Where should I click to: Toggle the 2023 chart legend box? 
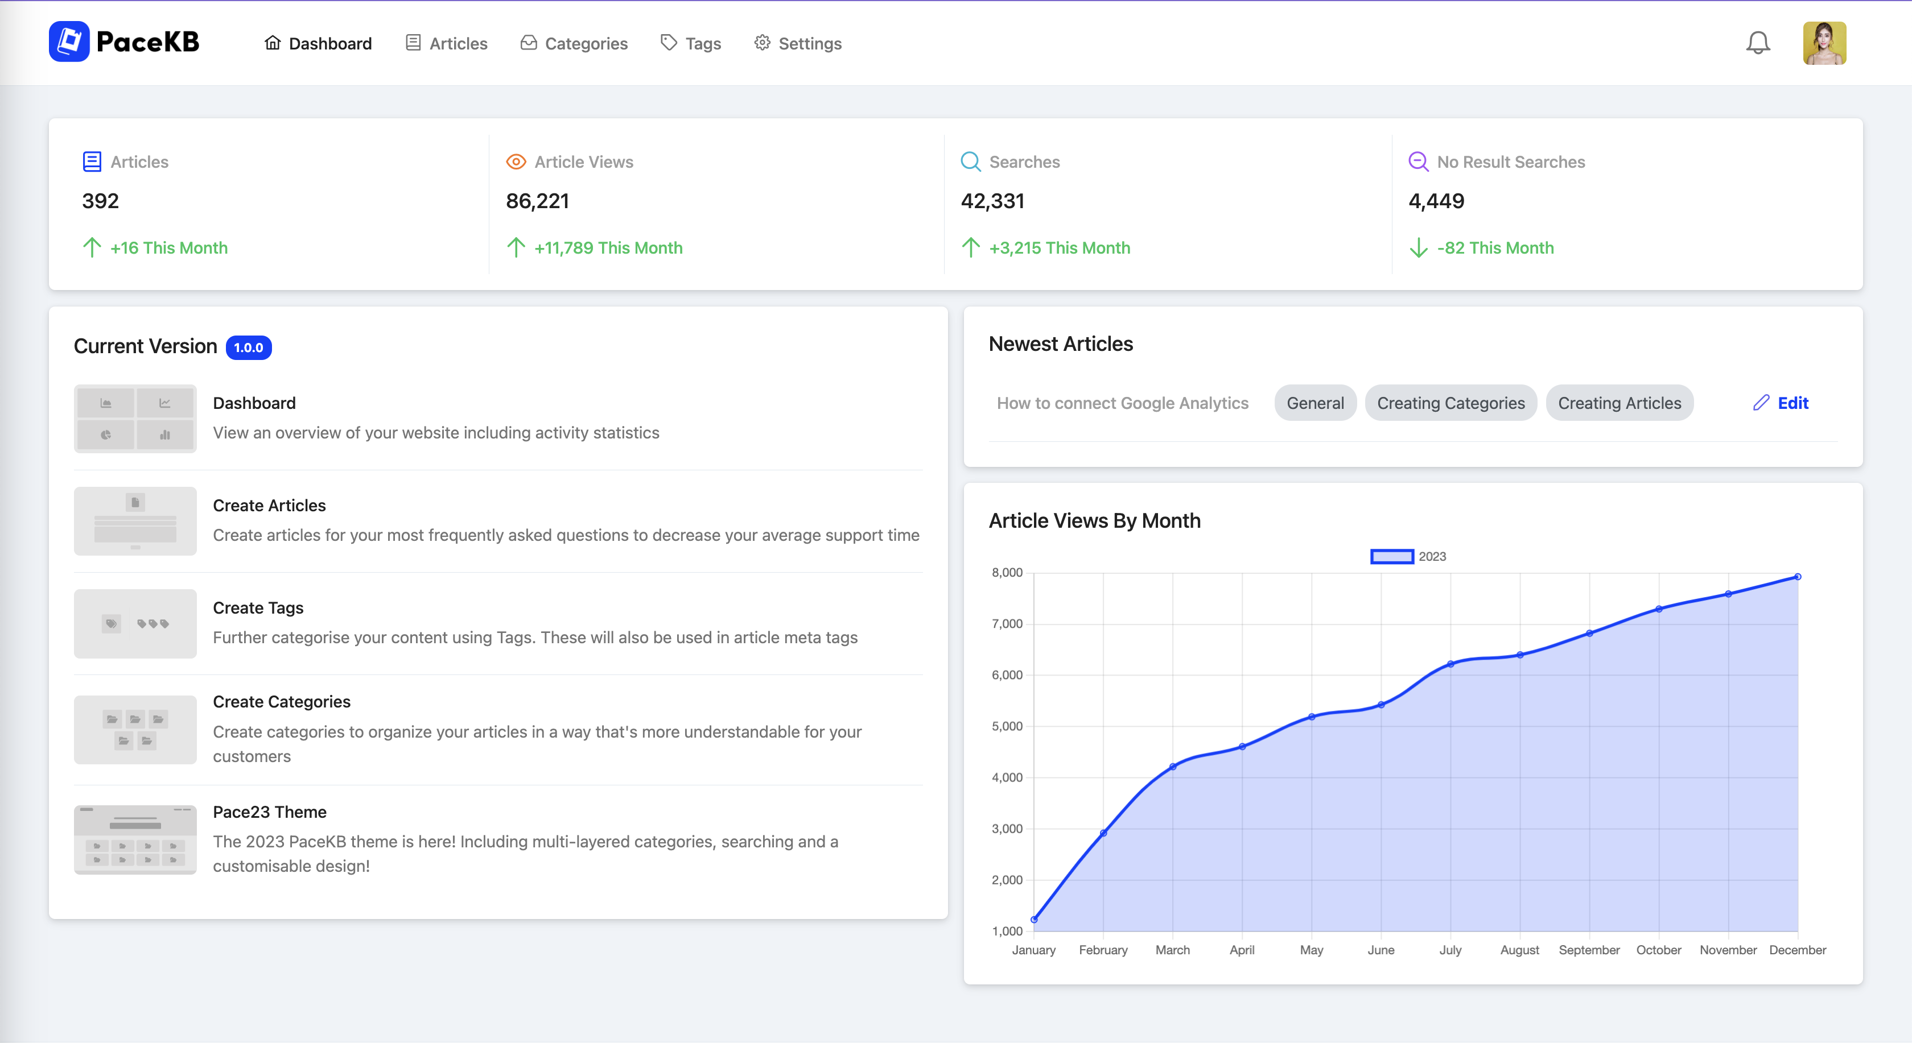click(1392, 556)
